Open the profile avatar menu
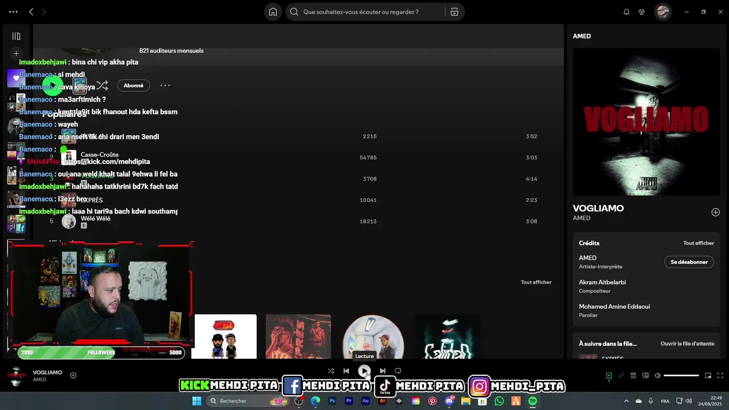Image resolution: width=729 pixels, height=410 pixels. [662, 11]
